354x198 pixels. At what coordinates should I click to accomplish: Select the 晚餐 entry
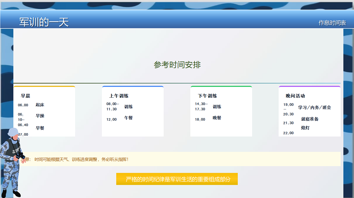pos(217,118)
